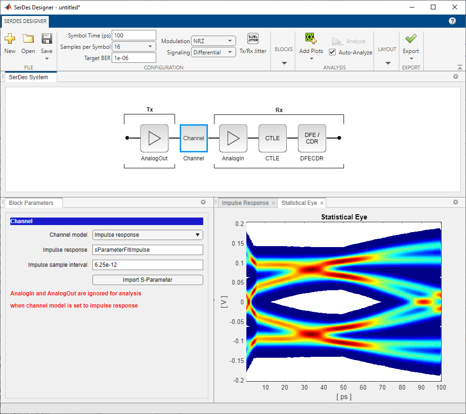
Task: Expand the Save dropdown arrow
Action: coord(46,59)
